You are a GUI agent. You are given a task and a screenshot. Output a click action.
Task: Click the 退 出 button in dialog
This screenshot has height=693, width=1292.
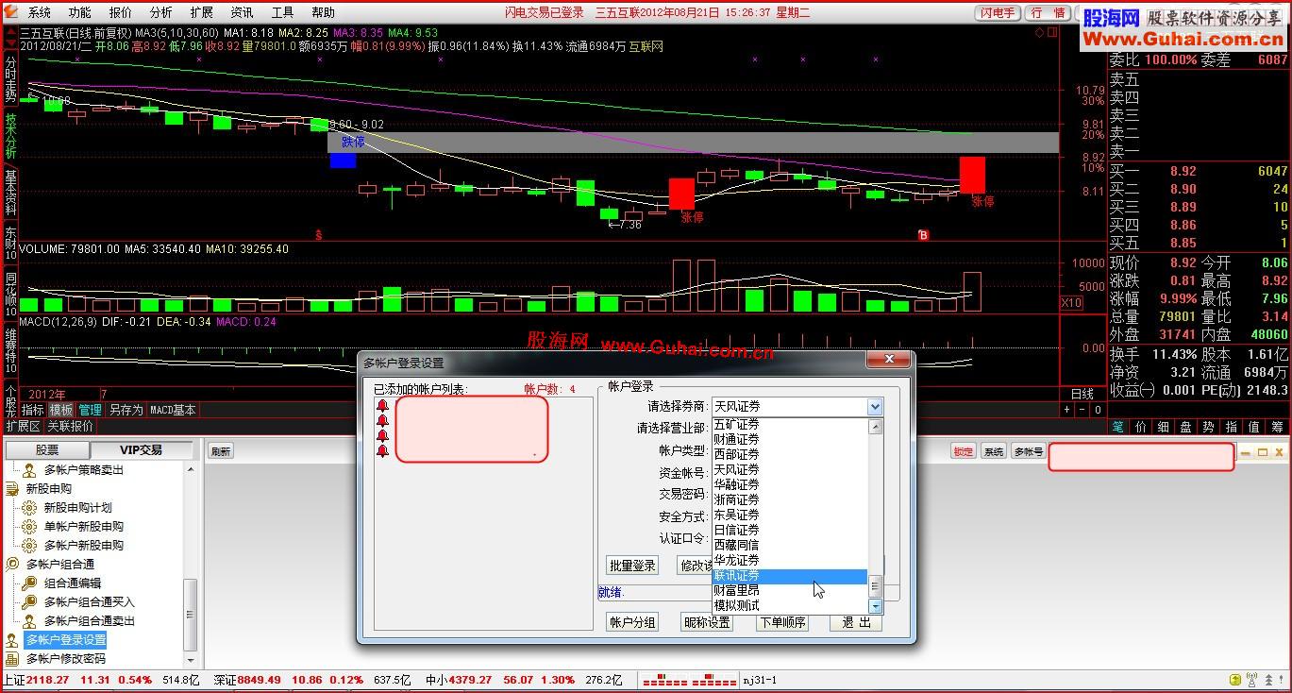tap(857, 622)
